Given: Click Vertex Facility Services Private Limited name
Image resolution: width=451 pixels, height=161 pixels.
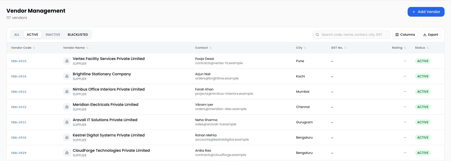Looking at the screenshot, I should pyautogui.click(x=109, y=59).
